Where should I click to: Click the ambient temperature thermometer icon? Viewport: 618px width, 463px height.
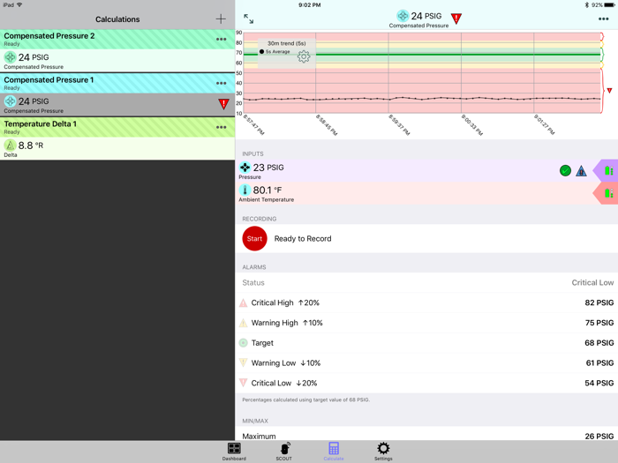245,190
